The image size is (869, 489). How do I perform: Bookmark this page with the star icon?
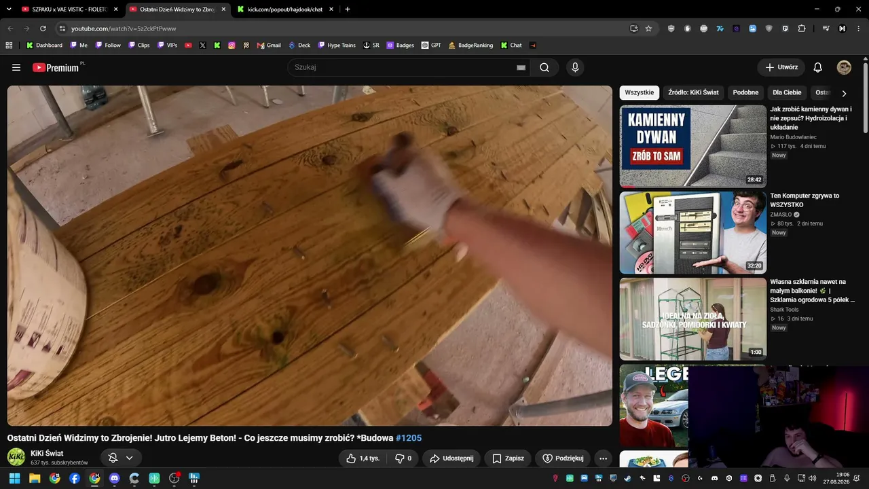[x=648, y=29]
